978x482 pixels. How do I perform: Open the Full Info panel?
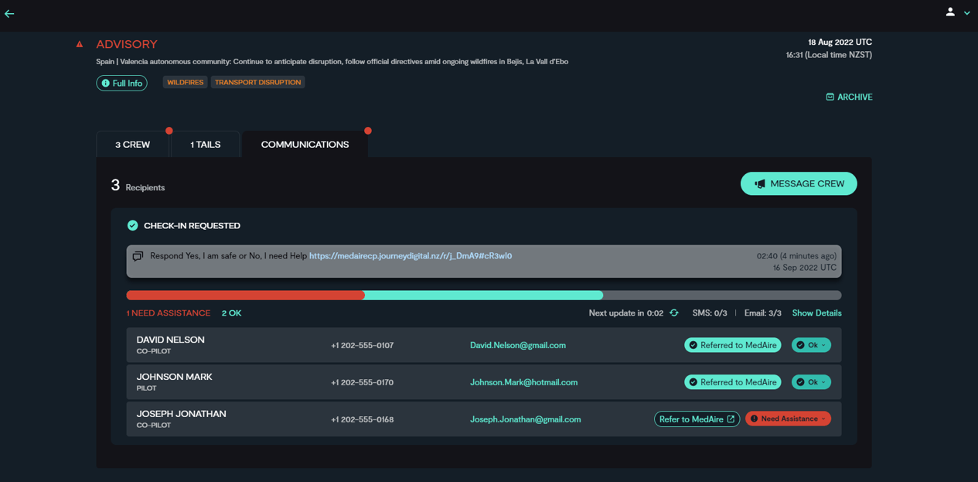(x=121, y=83)
